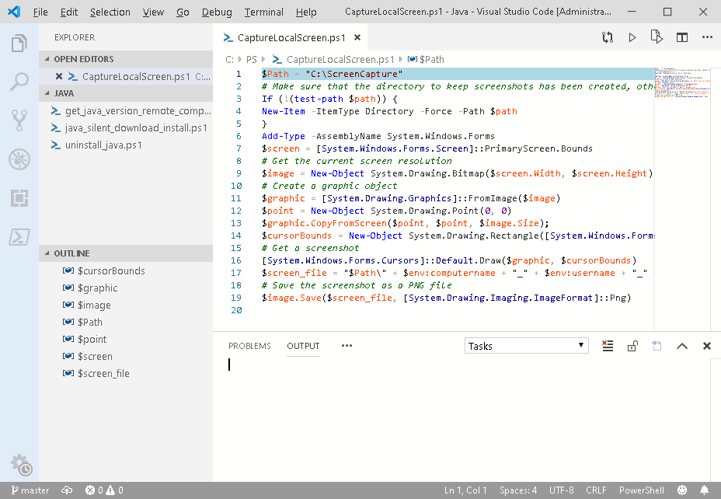Click the notifications bell in status bar

(x=705, y=490)
